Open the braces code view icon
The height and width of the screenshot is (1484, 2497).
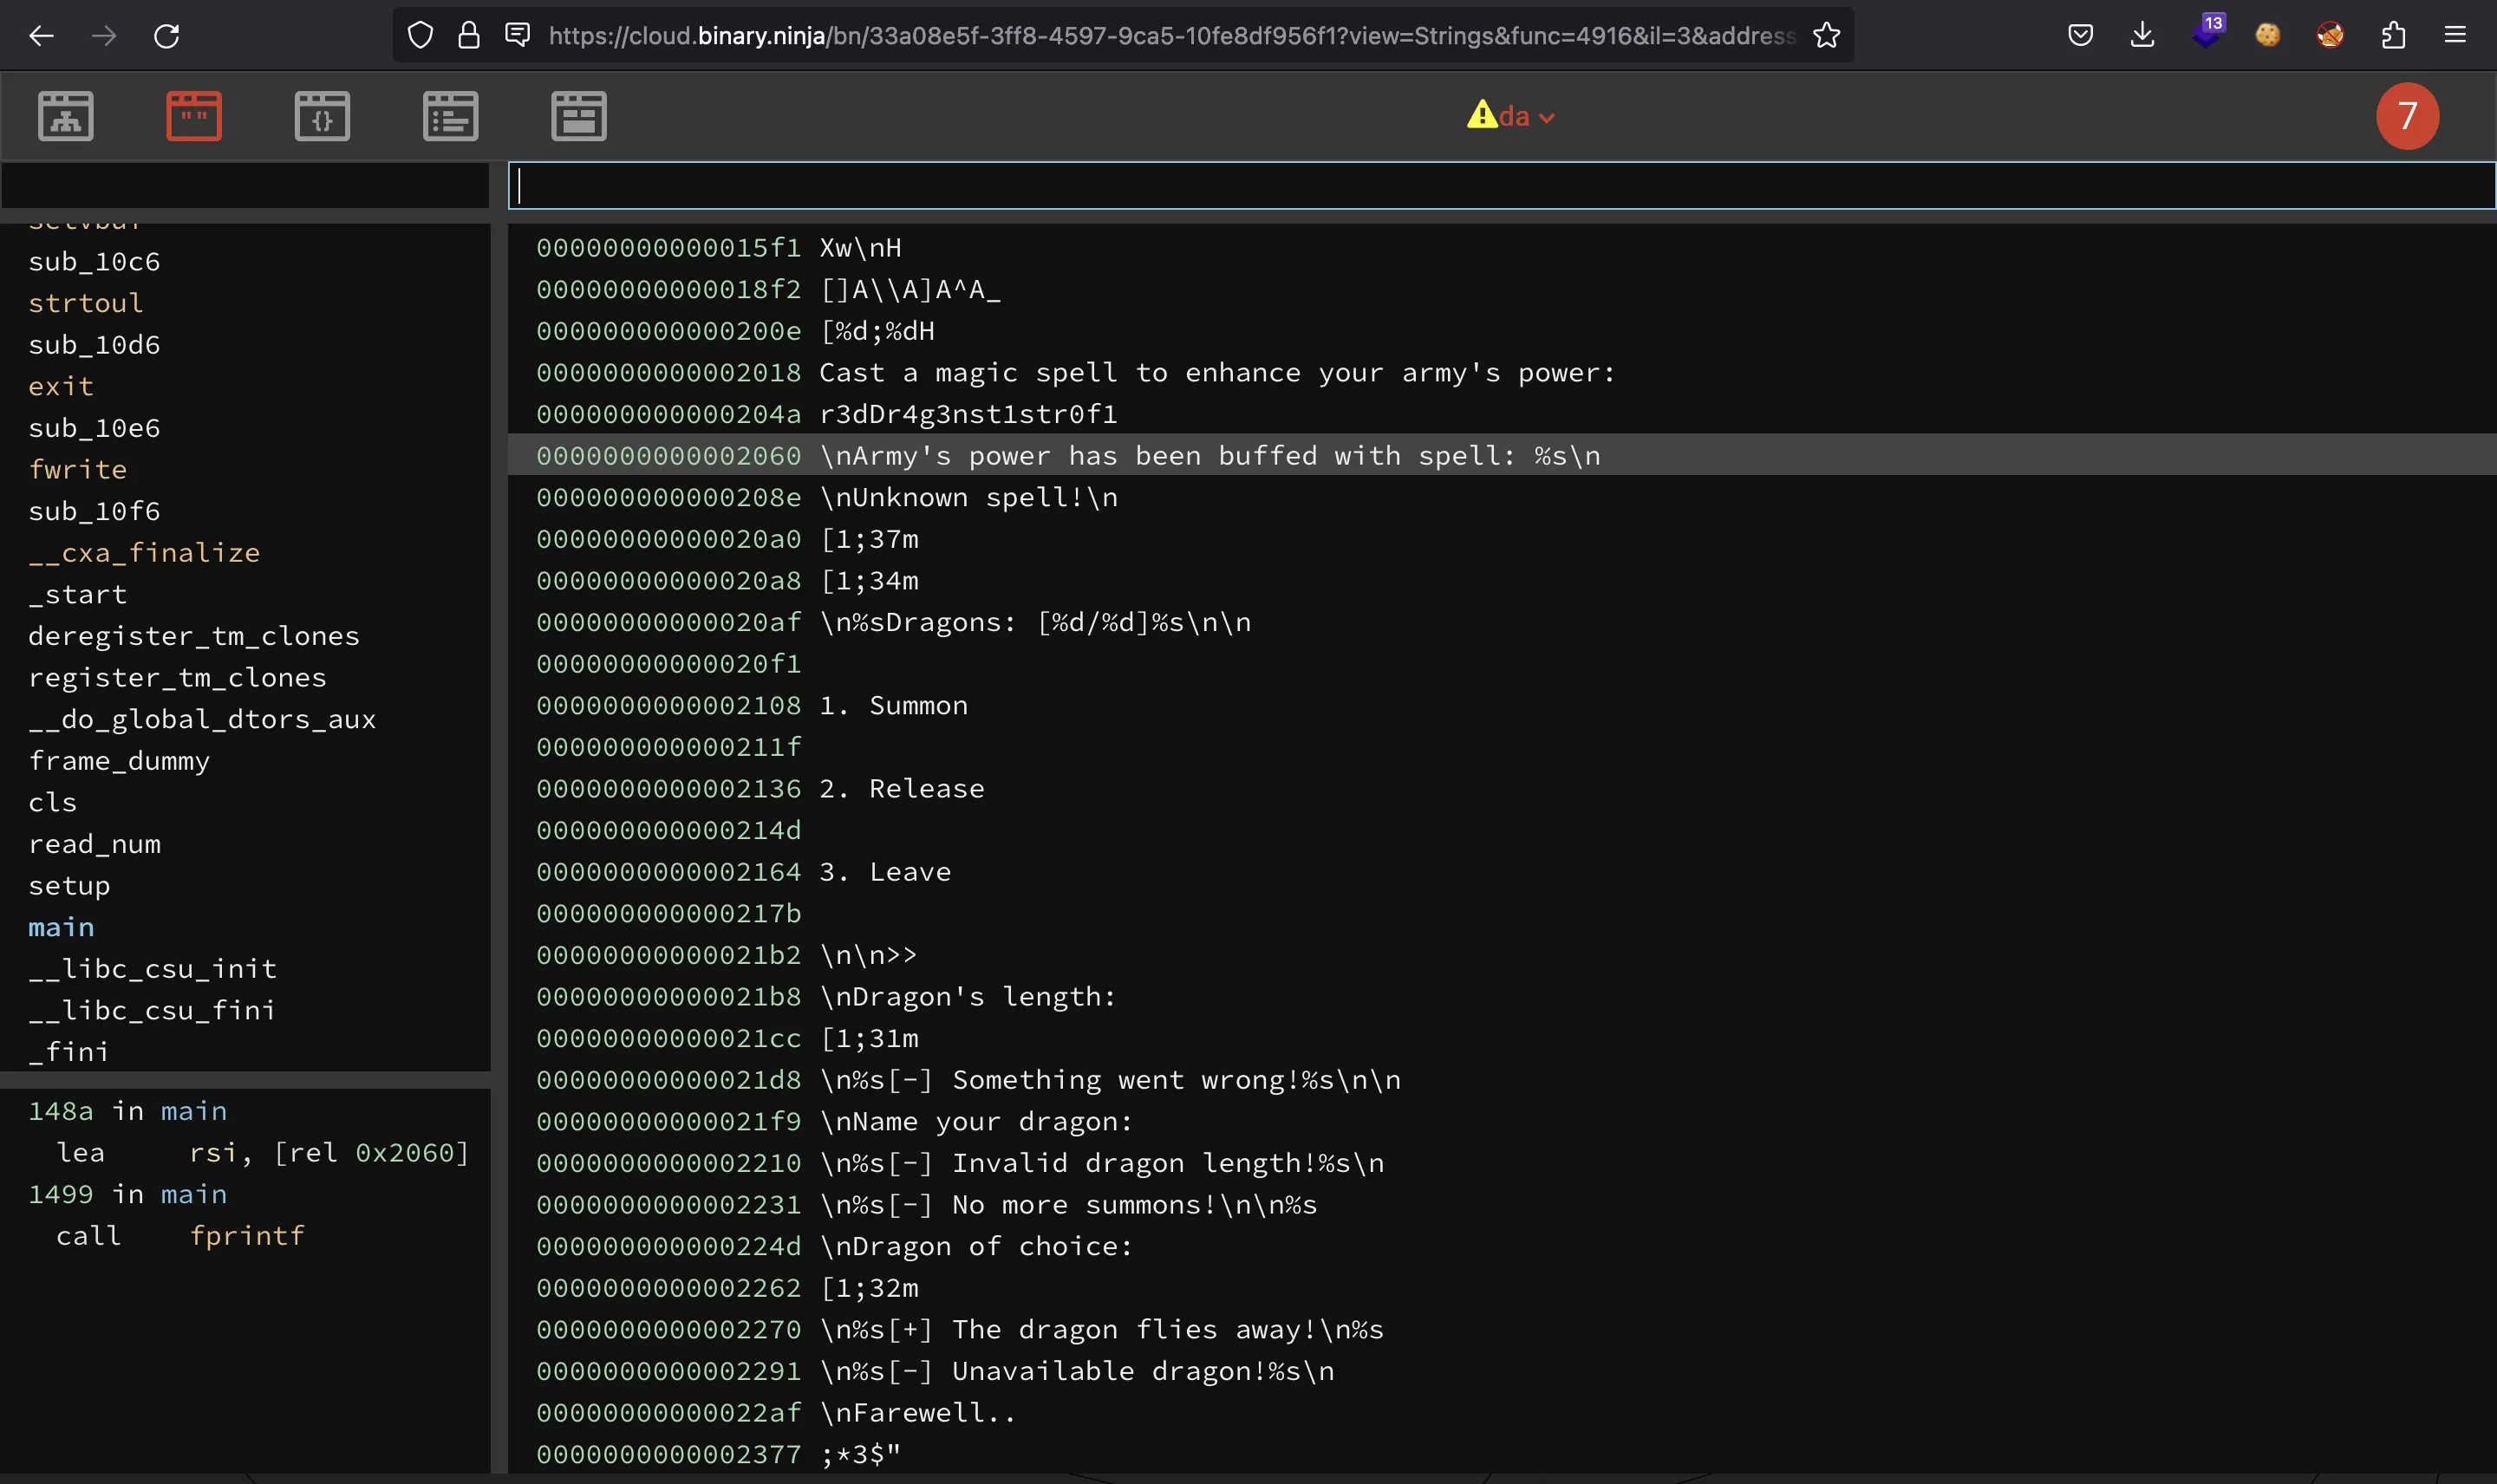[322, 116]
